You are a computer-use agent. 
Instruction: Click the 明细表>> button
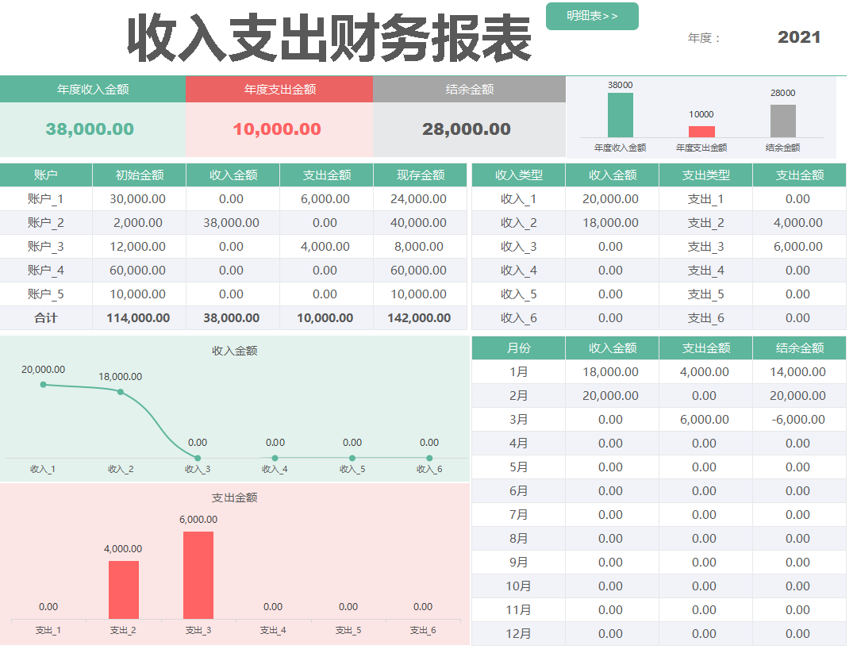click(592, 16)
